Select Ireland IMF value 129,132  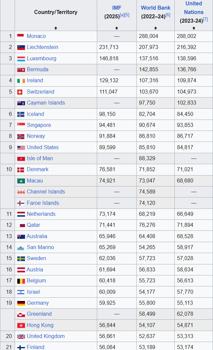tap(109, 81)
